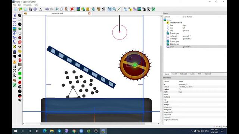The image size is (239, 134).
Task: Open File Explorer from the taskbar
Action: click(x=52, y=131)
